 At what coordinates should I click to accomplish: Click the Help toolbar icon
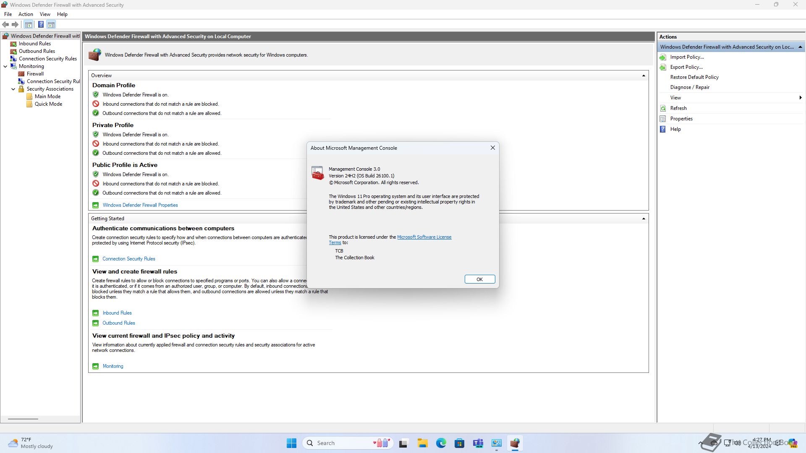[x=41, y=24]
